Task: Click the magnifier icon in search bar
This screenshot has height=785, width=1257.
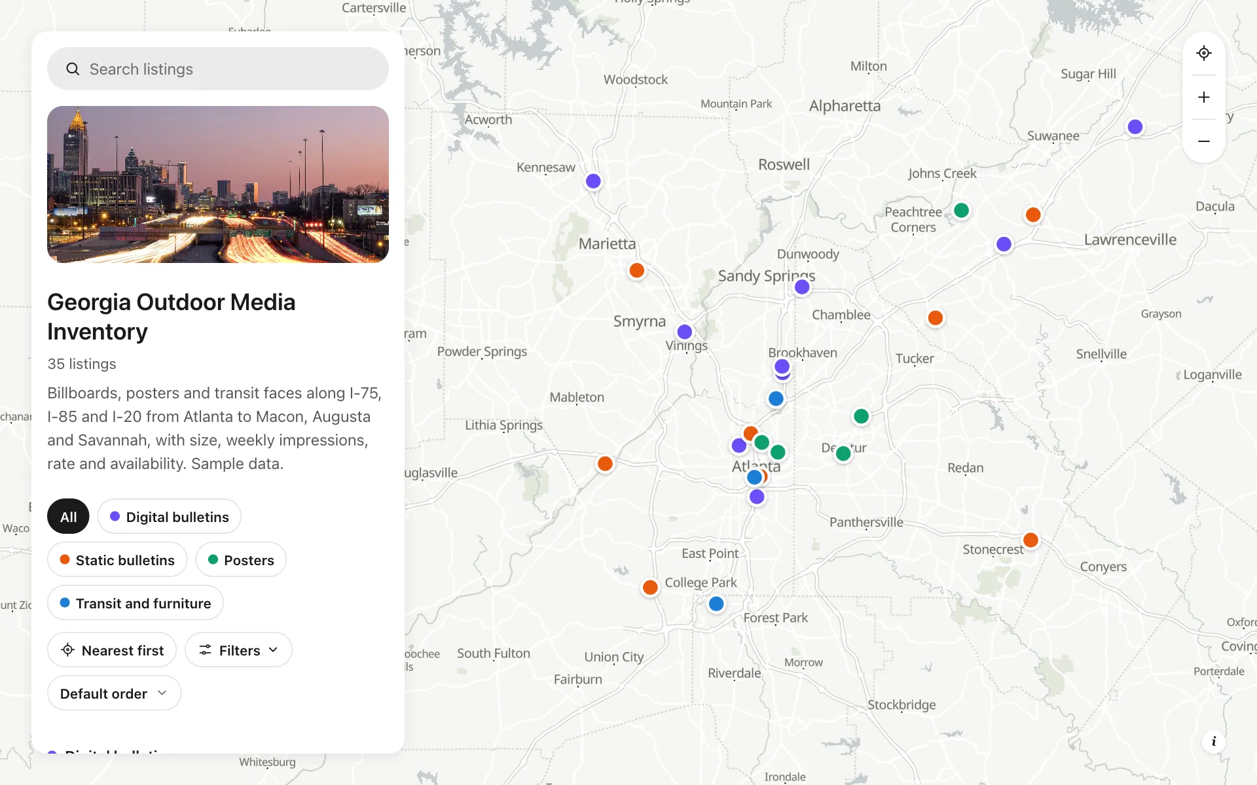Action: click(x=73, y=69)
